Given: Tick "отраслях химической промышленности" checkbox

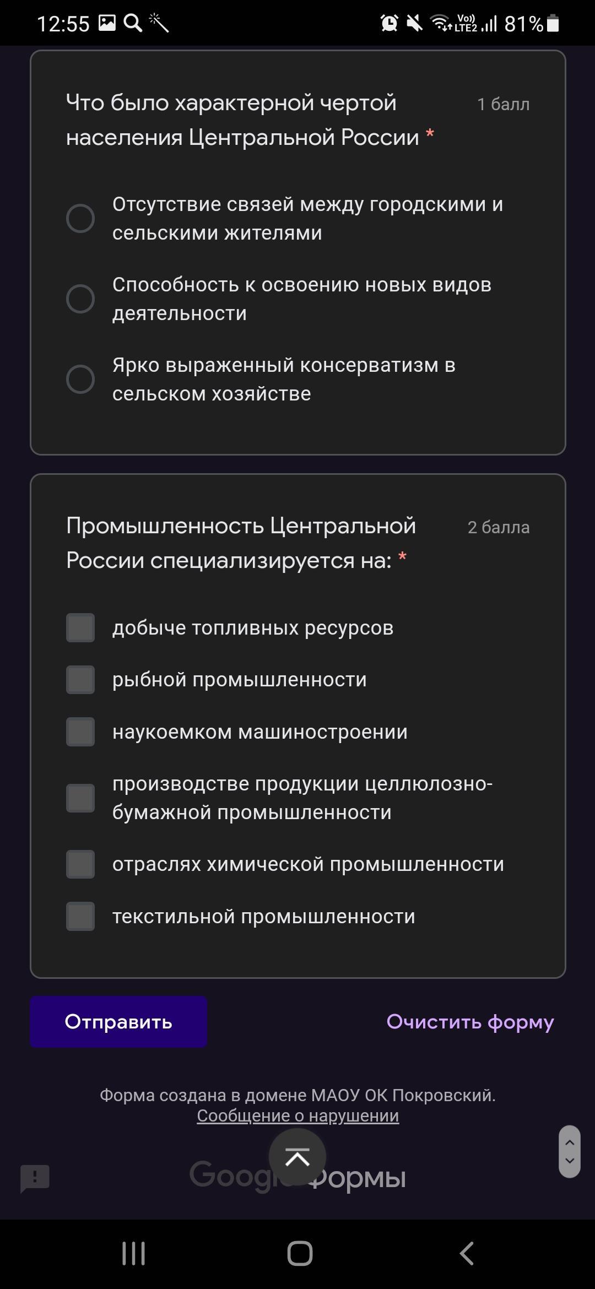Looking at the screenshot, I should click(x=80, y=864).
